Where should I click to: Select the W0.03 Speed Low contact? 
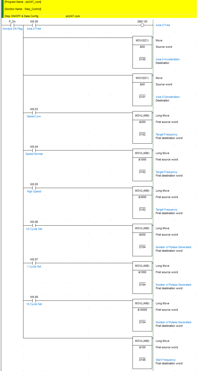pyautogui.click(x=34, y=113)
